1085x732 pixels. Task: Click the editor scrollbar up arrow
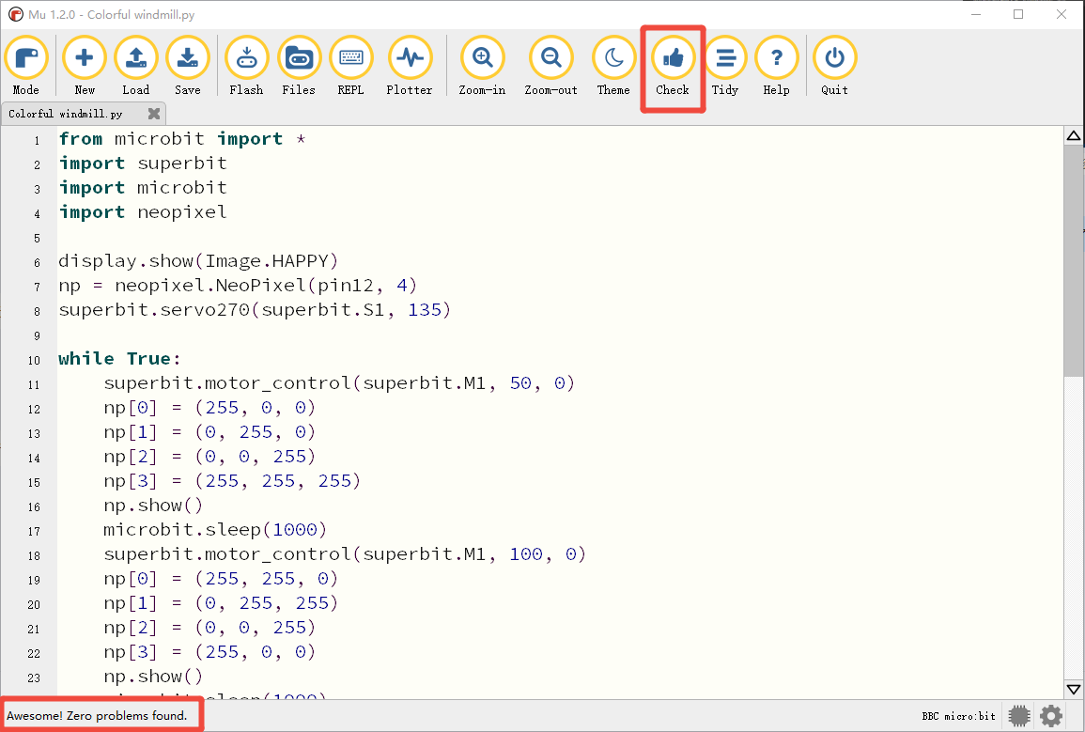click(1073, 135)
